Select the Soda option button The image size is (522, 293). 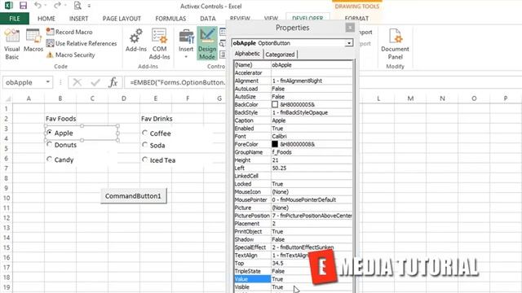click(x=144, y=145)
